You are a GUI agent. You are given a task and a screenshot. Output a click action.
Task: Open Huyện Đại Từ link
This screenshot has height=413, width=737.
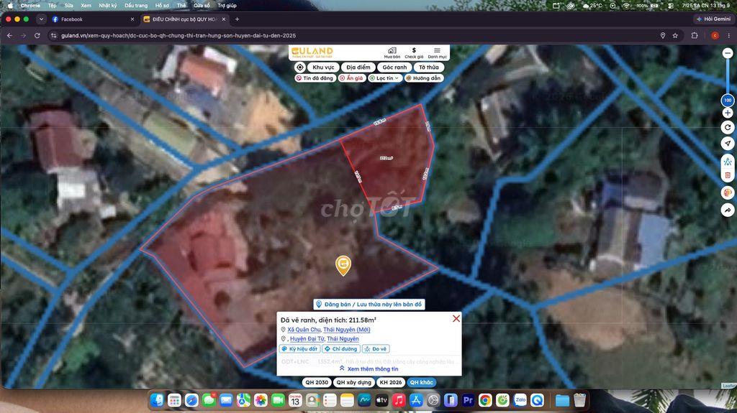[307, 338]
